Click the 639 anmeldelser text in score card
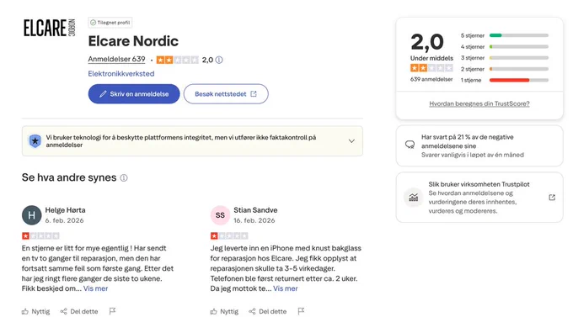The width and height of the screenshot is (573, 317). point(431,79)
